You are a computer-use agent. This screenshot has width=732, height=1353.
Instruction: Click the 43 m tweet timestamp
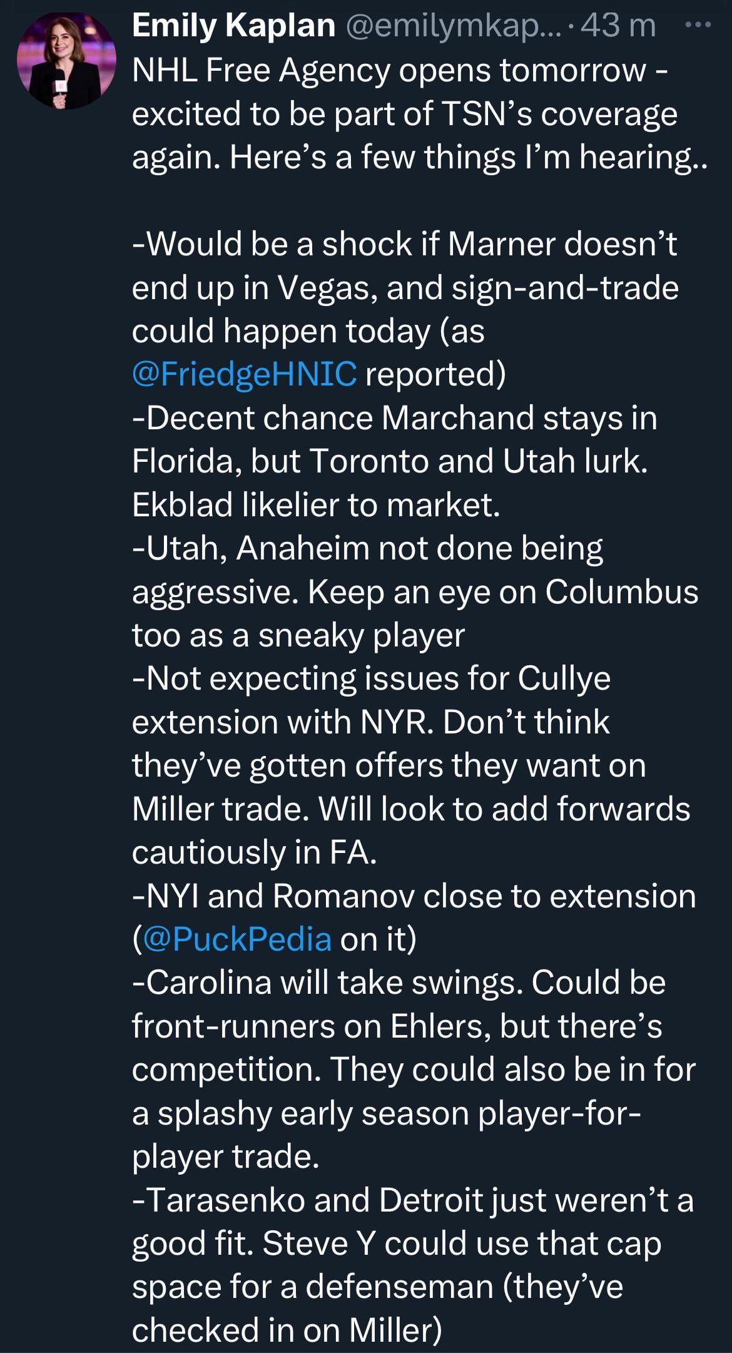tap(618, 26)
